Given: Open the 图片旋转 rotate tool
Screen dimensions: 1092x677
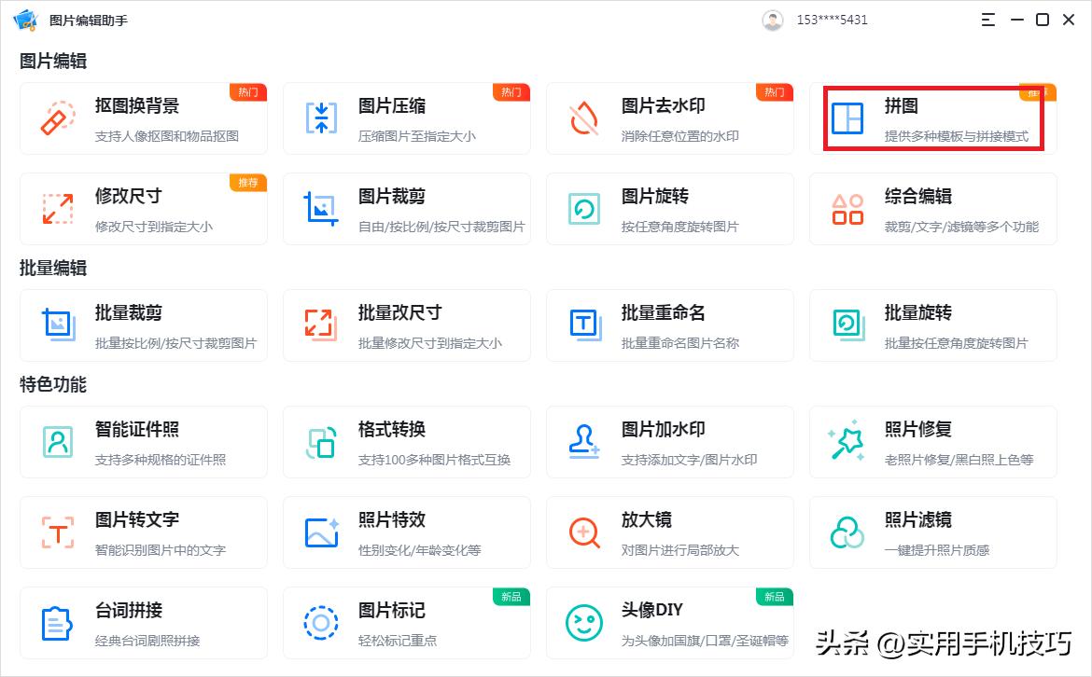Looking at the screenshot, I should point(669,208).
